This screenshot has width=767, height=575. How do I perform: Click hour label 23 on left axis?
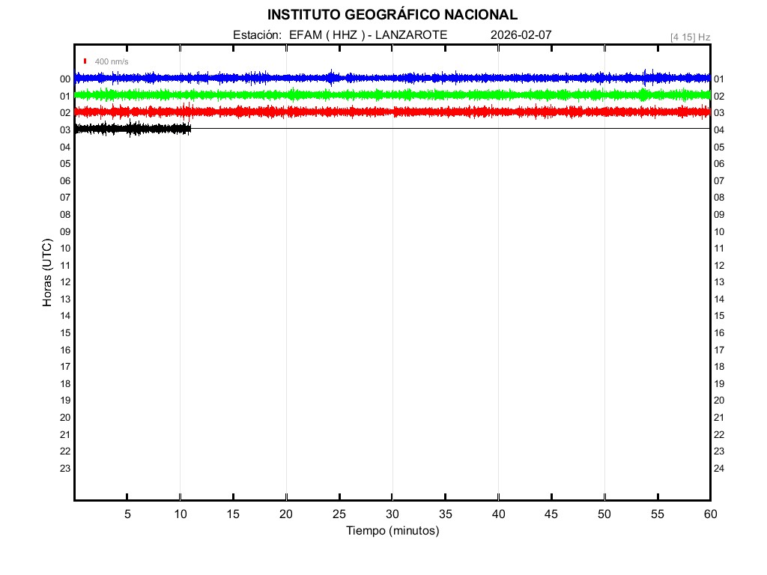(65, 469)
